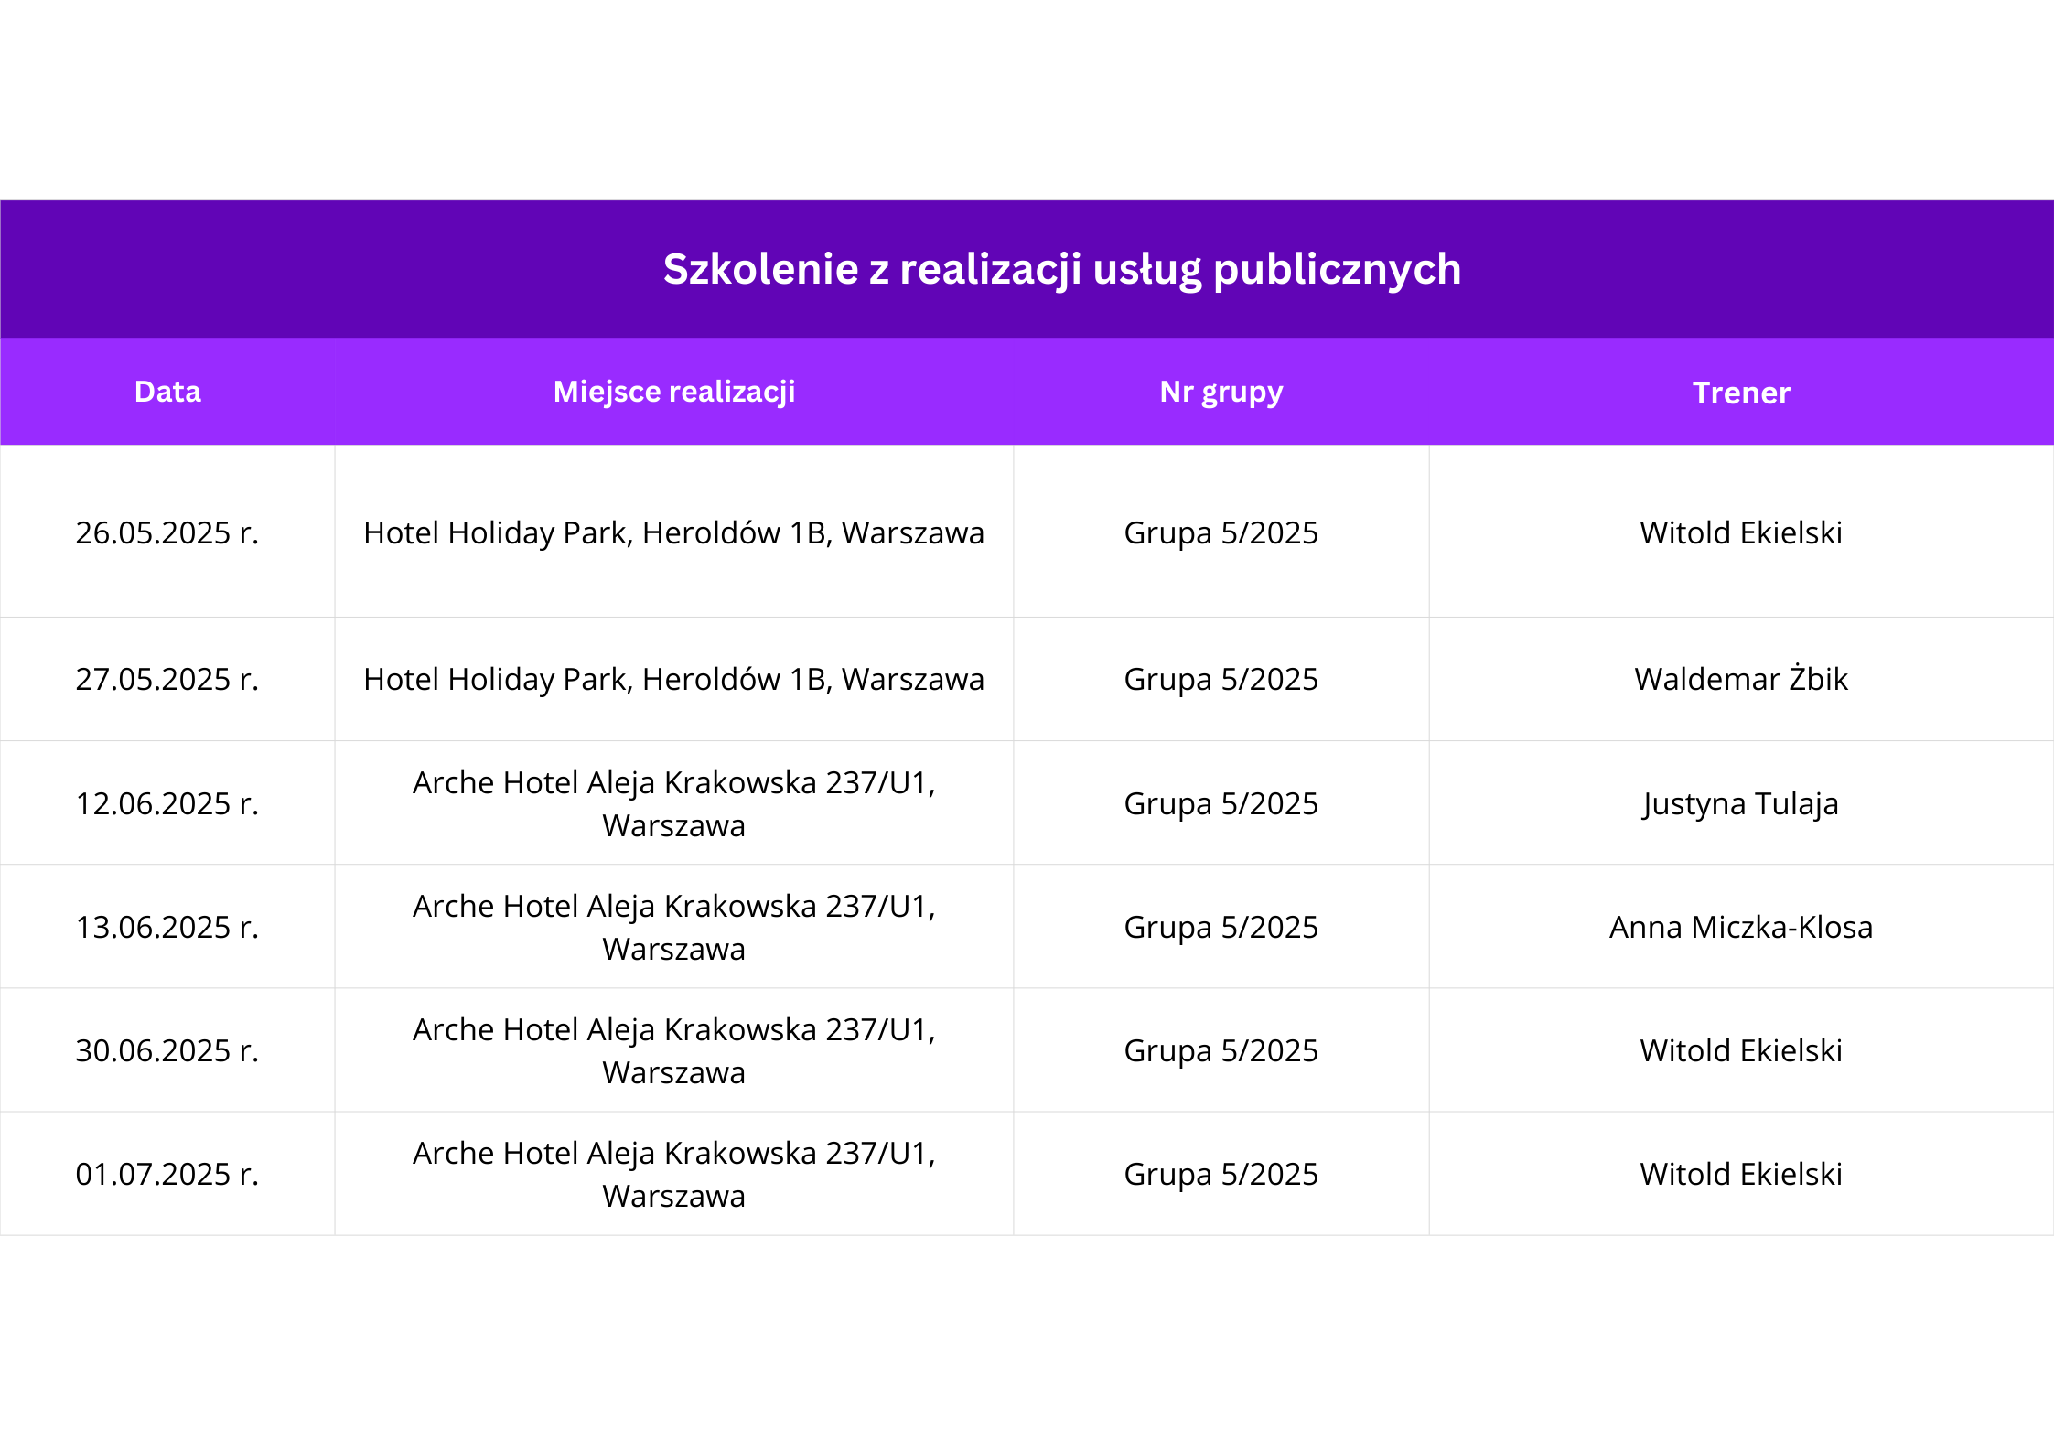Click 'Grupa 5/2025' in the 30.06.2025 row
The height and width of the screenshot is (1452, 2054).
click(x=1221, y=1051)
